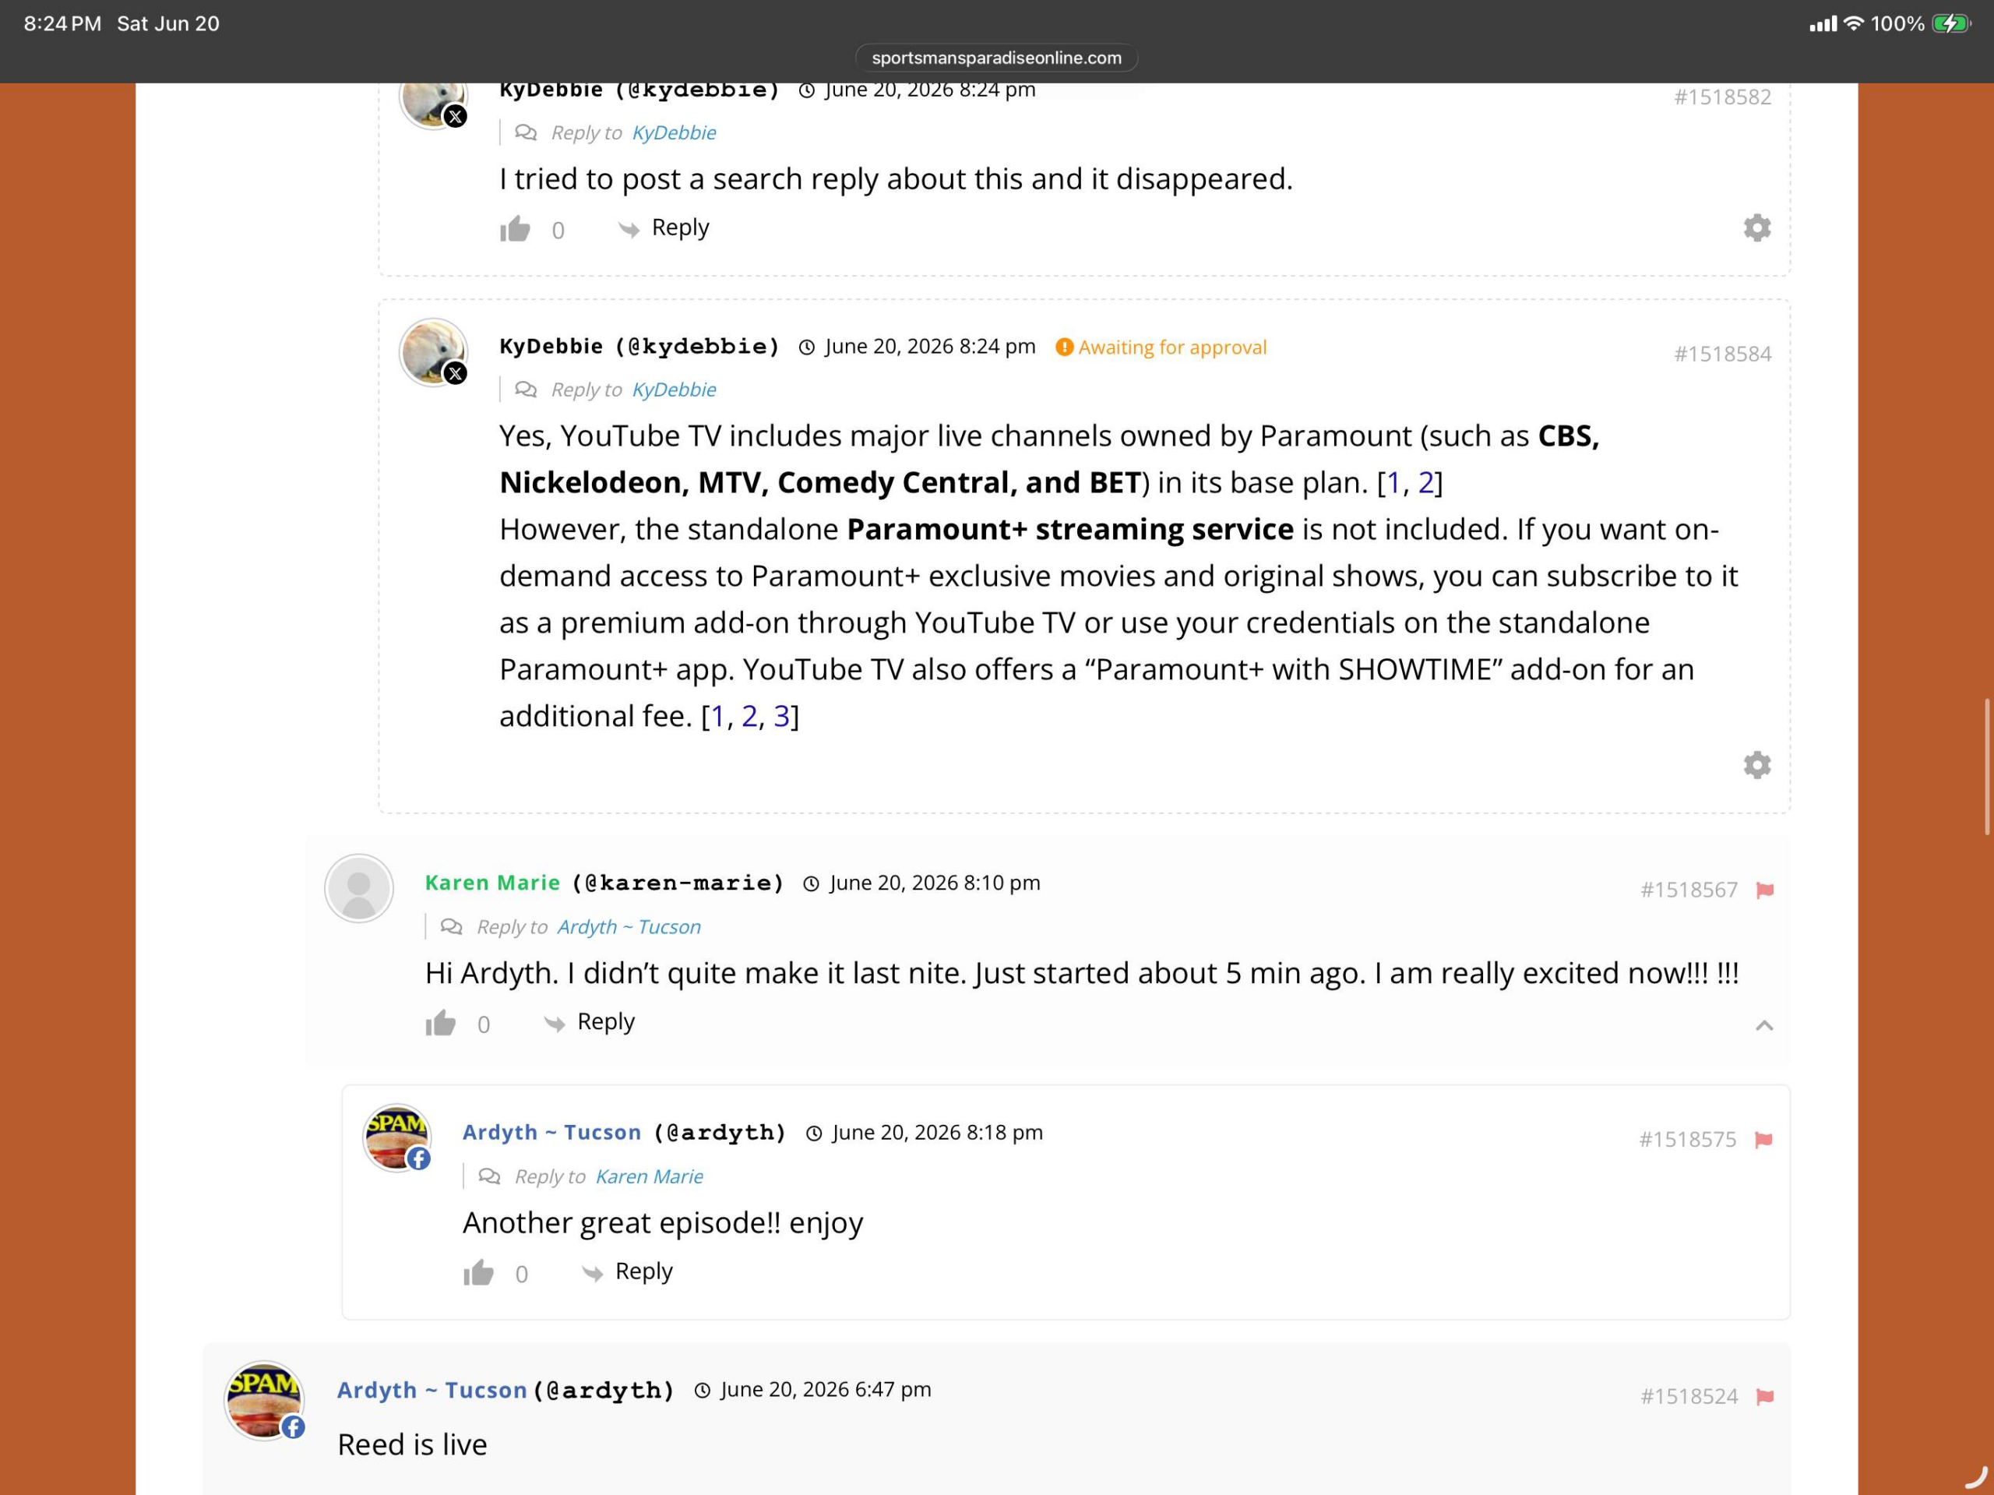
Task: Open the comment permalink #1518584
Action: 1723,354
